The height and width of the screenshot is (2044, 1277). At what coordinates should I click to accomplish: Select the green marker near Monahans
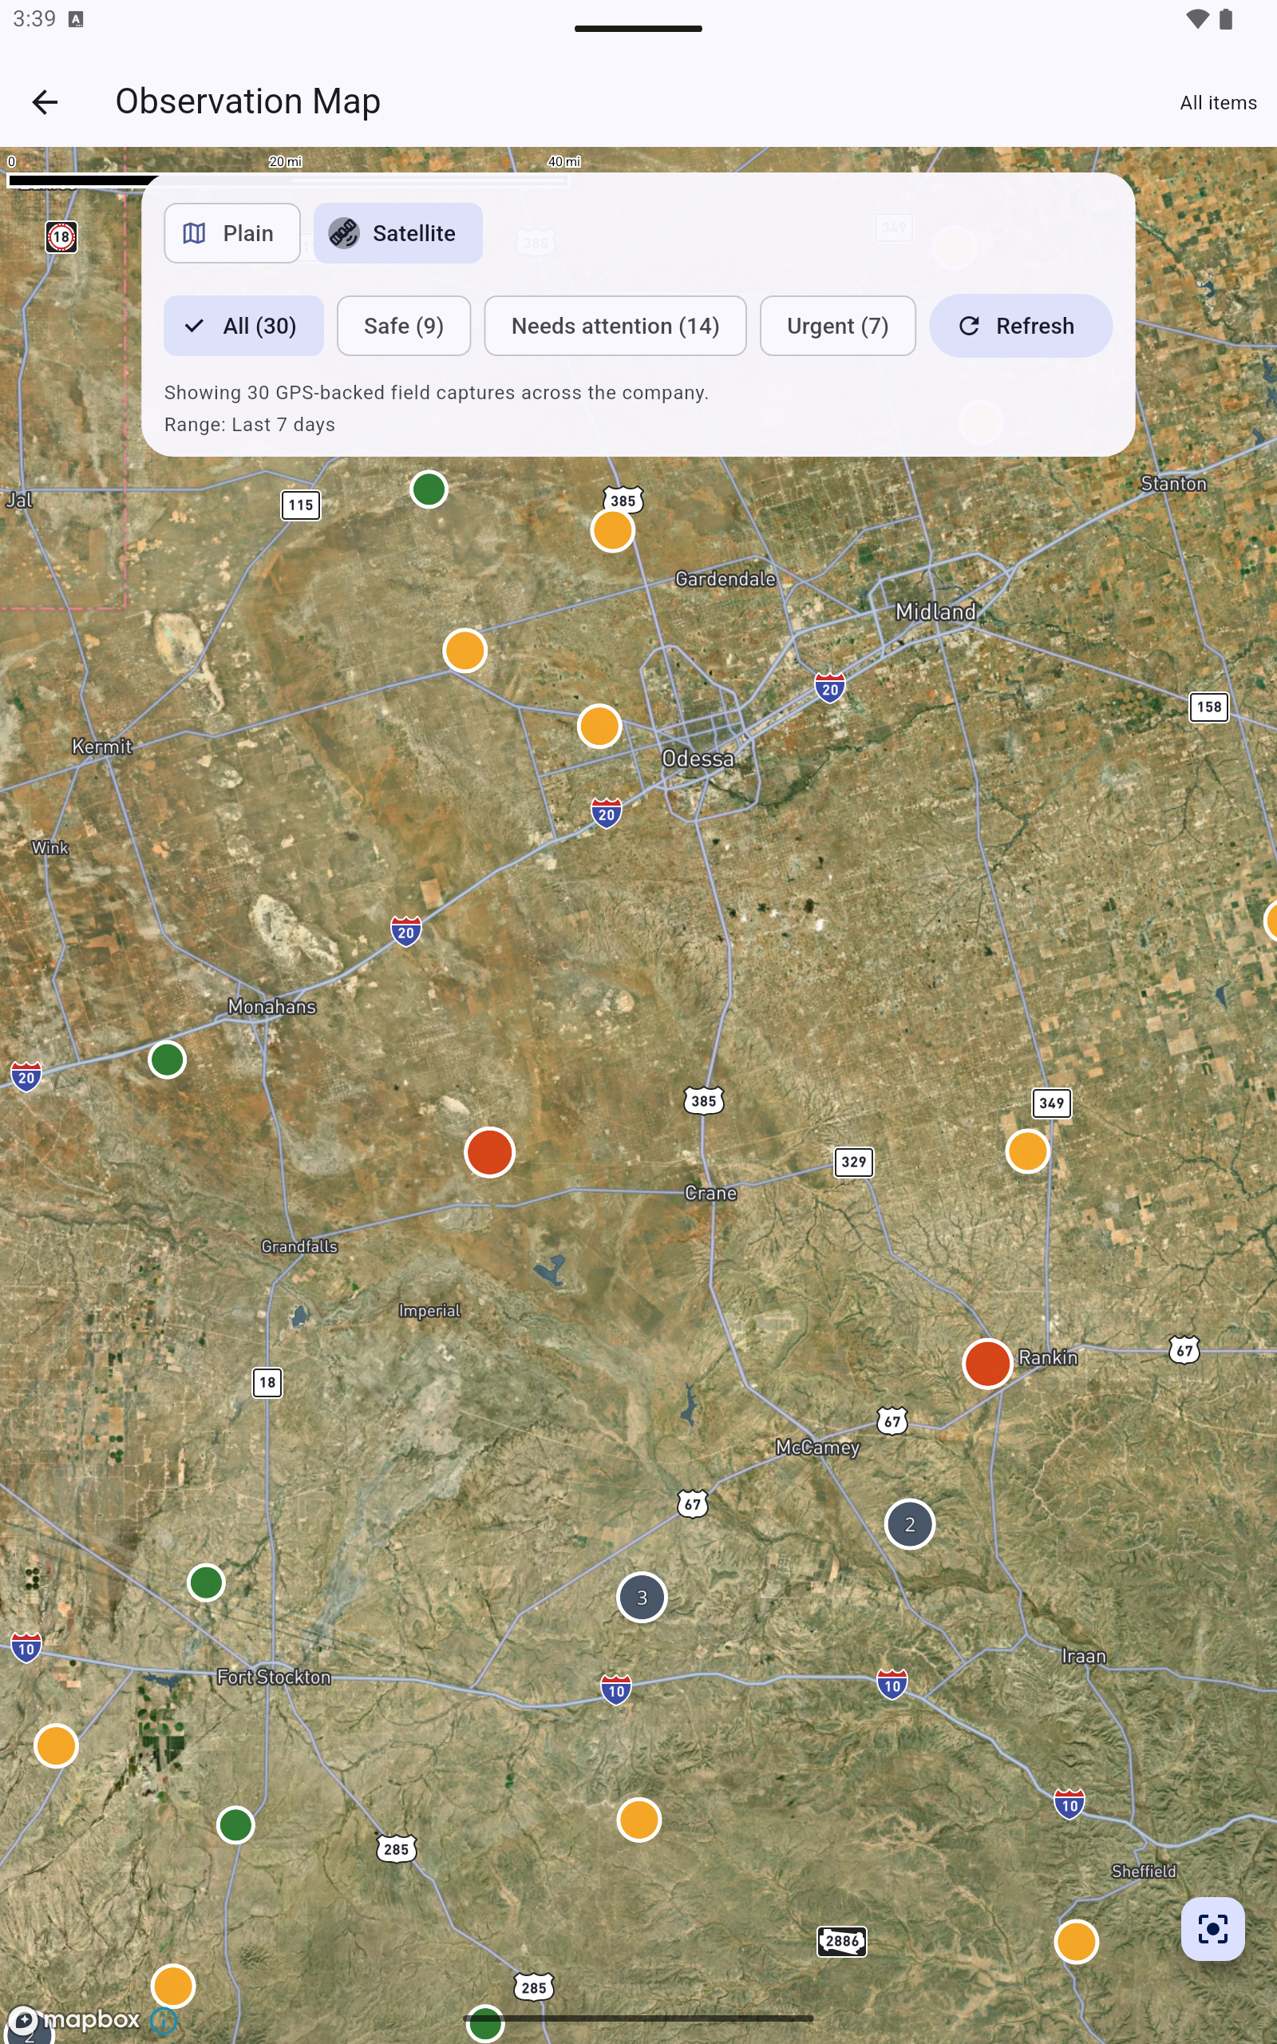click(x=166, y=1060)
